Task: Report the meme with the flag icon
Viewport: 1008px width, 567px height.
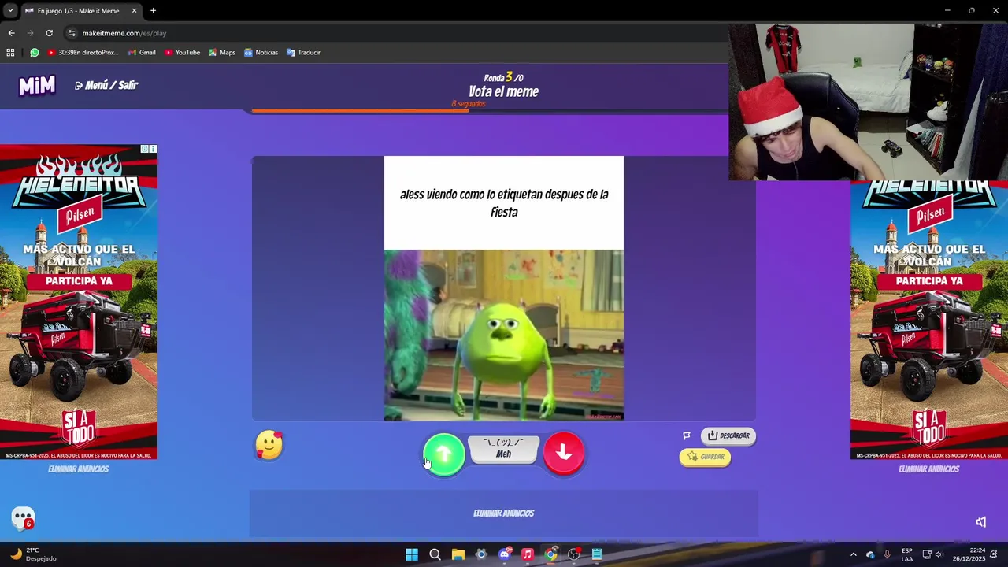Action: (686, 435)
